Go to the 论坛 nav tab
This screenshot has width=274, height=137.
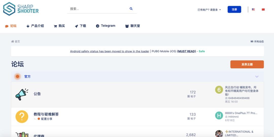click(11, 26)
